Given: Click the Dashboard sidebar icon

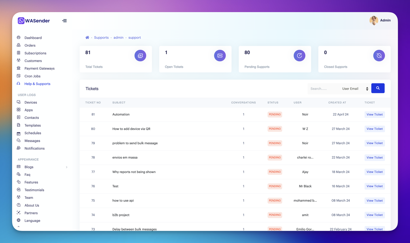Looking at the screenshot, I should pyautogui.click(x=19, y=37).
